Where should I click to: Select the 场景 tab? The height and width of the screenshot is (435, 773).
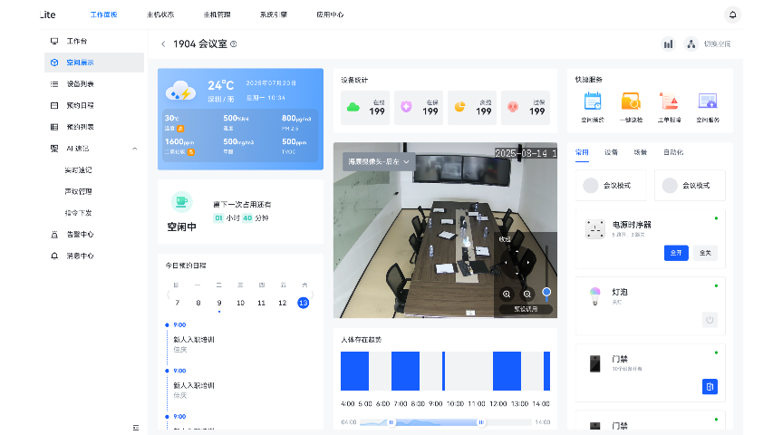[x=641, y=152]
